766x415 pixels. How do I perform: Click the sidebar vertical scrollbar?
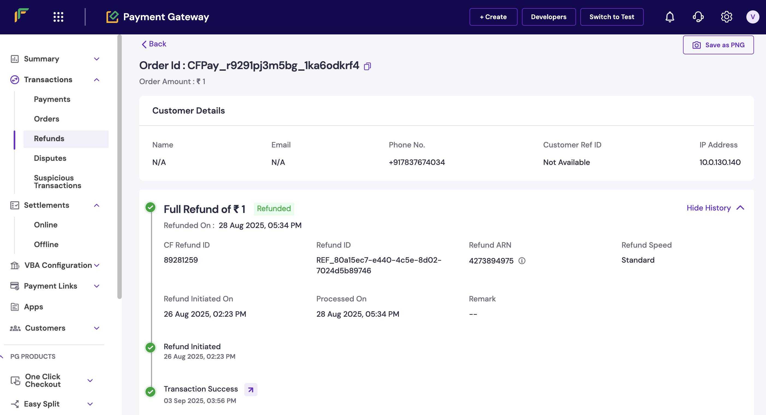[x=120, y=167]
